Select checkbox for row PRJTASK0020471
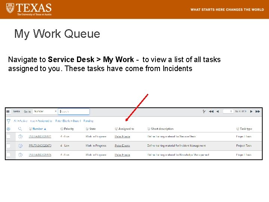 tap(8, 137)
